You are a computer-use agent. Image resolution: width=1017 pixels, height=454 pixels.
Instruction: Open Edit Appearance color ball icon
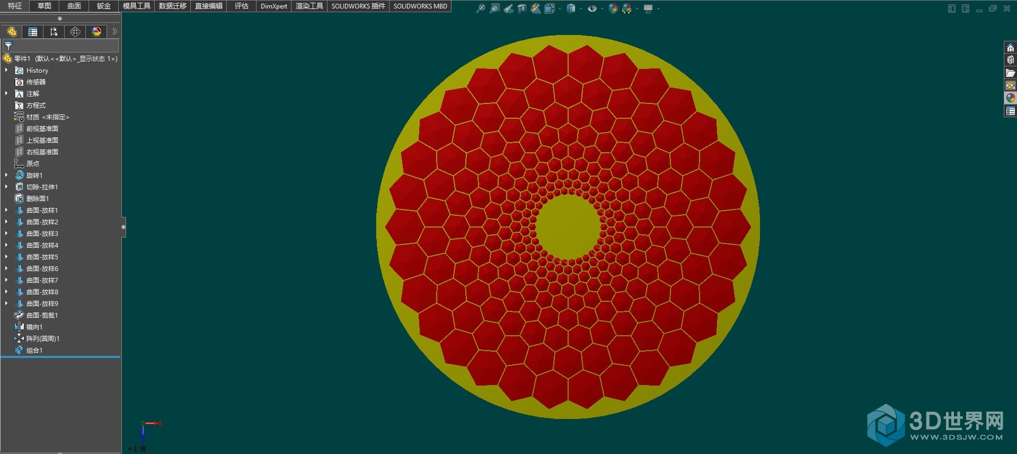pyautogui.click(x=613, y=8)
